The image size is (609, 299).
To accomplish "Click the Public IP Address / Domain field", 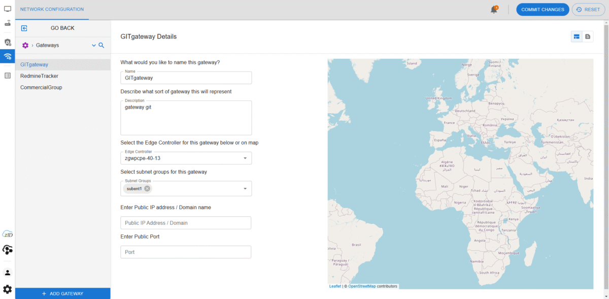I will click(186, 223).
